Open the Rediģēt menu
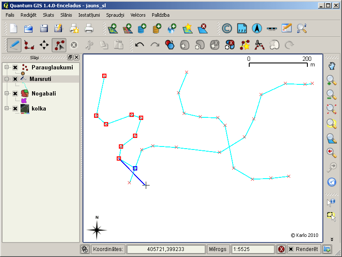The width and height of the screenshot is (342, 257). click(x=28, y=15)
